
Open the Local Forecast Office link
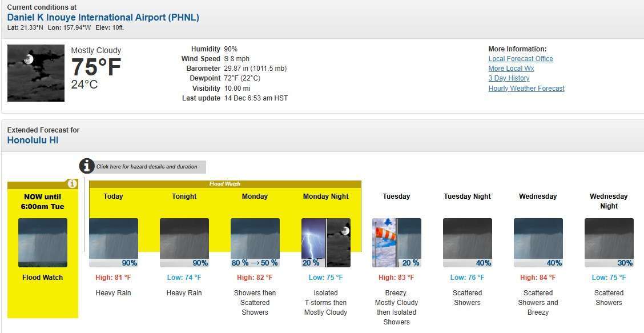tap(520, 59)
